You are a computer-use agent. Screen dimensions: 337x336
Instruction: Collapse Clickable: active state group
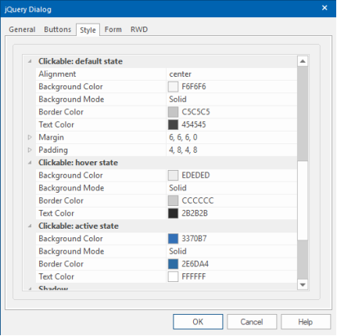(30, 226)
